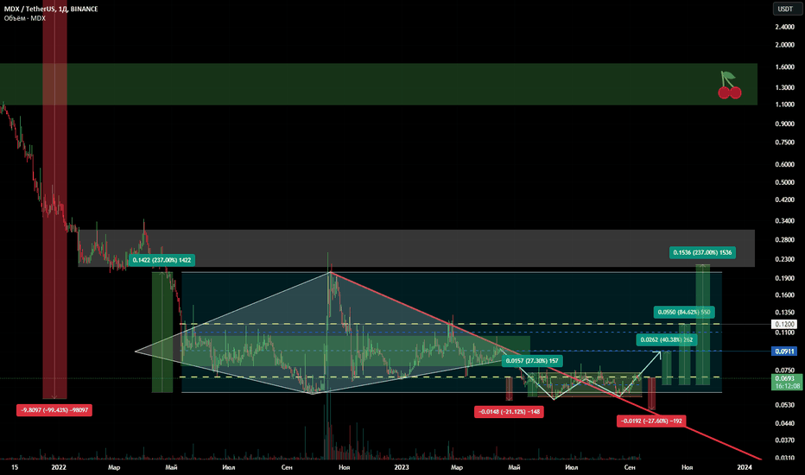This screenshot has height=475, width=805.
Task: Click the 2024 label on time axis
Action: [x=744, y=467]
